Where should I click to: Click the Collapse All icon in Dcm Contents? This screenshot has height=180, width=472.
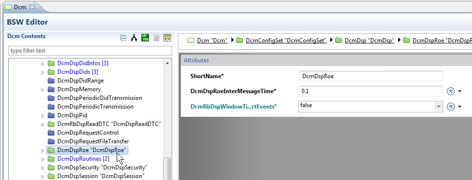(123, 38)
